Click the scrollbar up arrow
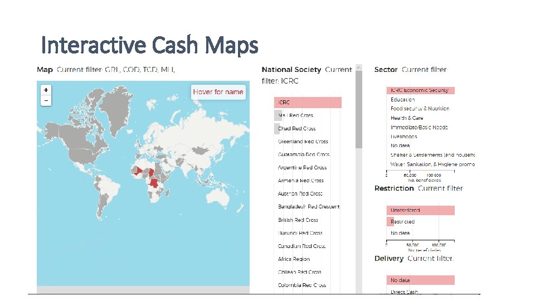The width and height of the screenshot is (535, 301). tap(358, 67)
